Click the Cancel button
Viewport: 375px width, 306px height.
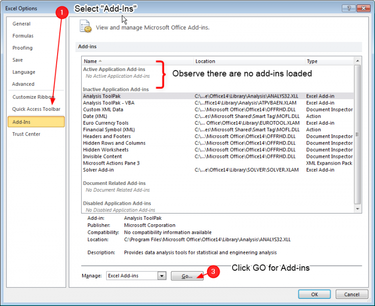pos(352,294)
